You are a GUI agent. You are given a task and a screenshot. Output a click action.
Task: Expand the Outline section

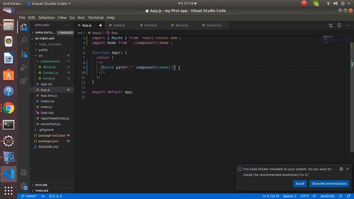tap(52, 185)
